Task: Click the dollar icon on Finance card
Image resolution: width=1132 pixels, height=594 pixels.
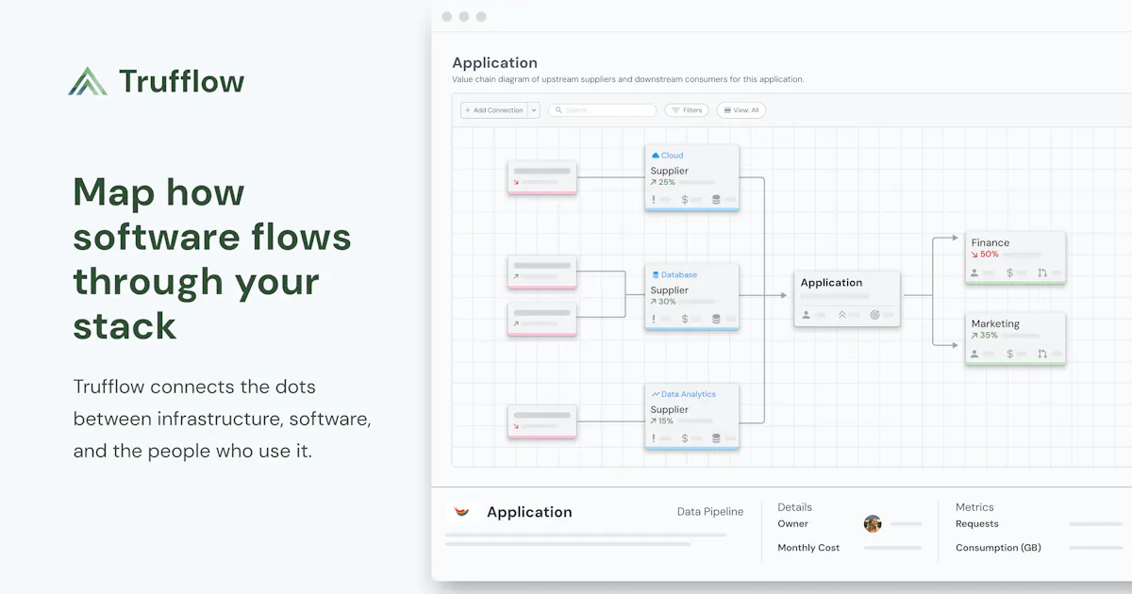Action: click(1009, 273)
